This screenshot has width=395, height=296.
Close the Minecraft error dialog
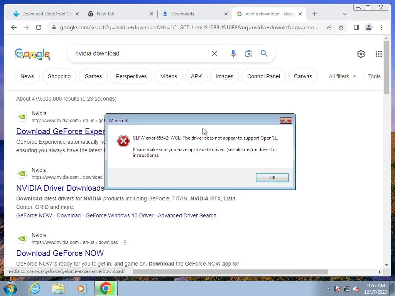pyautogui.click(x=286, y=120)
